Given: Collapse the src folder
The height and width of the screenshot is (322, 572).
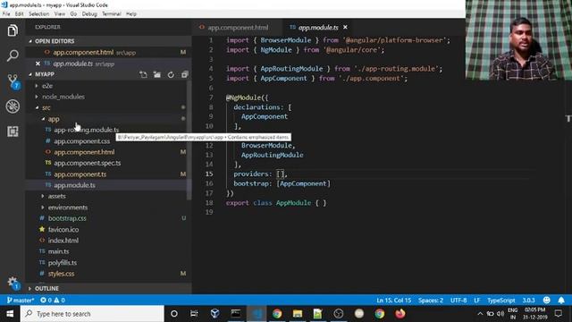Looking at the screenshot, I should pyautogui.click(x=46, y=107).
